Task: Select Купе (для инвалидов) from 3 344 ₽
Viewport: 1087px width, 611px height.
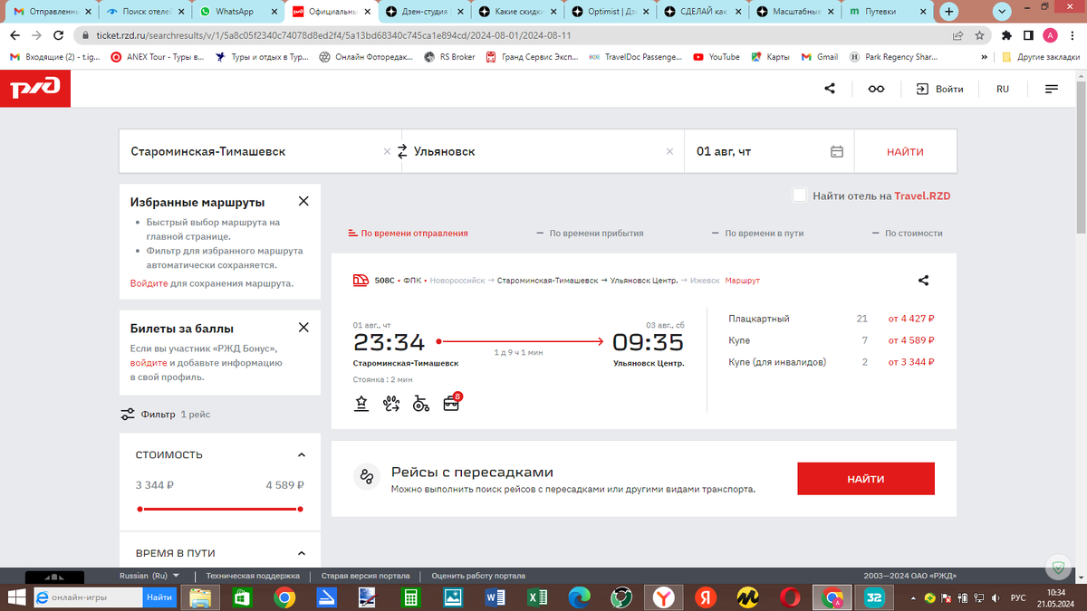Action: 832,362
